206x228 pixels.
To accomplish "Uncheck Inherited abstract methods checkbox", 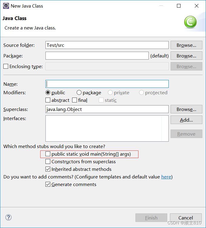I will pos(48,169).
